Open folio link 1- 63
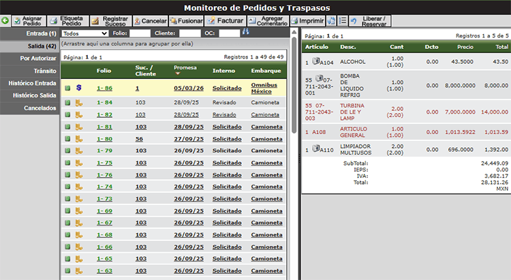511x280 pixels. 104,271
